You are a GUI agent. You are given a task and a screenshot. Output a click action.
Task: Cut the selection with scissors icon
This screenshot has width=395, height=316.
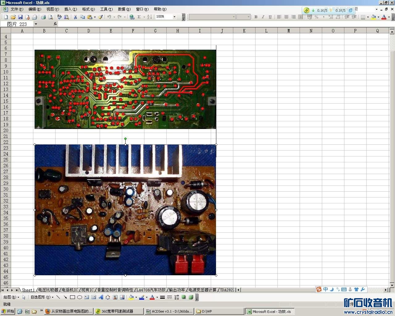75,17
